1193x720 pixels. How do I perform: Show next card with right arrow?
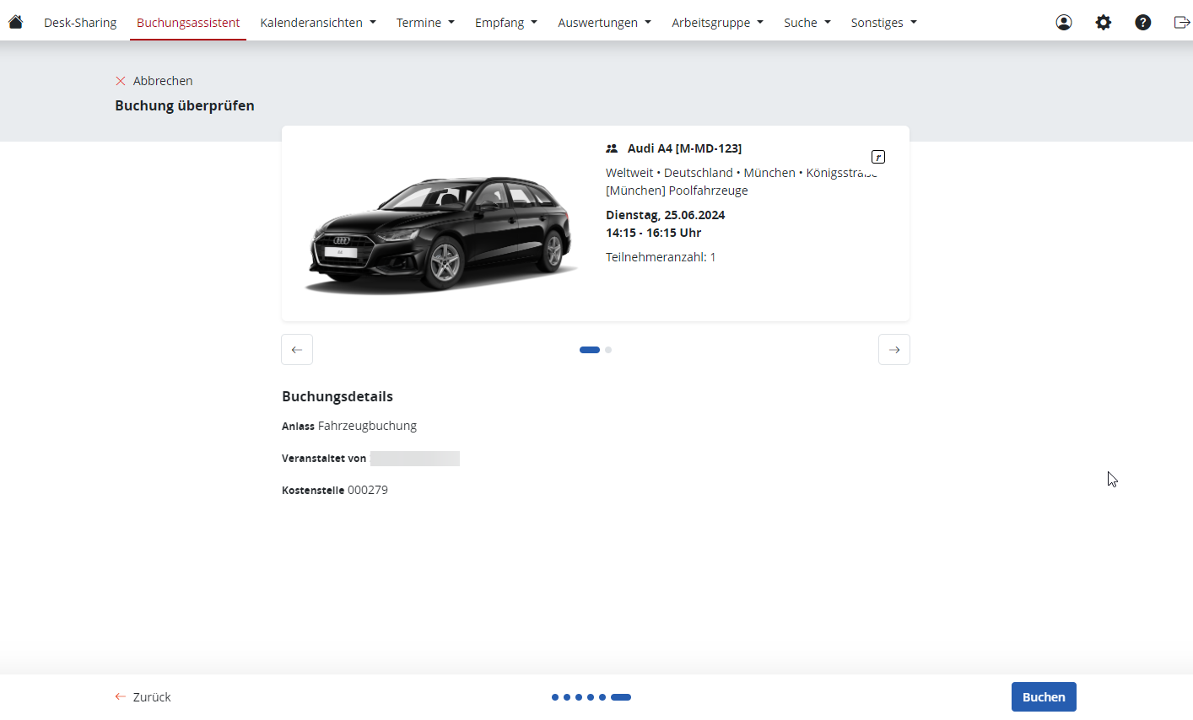pyautogui.click(x=894, y=349)
